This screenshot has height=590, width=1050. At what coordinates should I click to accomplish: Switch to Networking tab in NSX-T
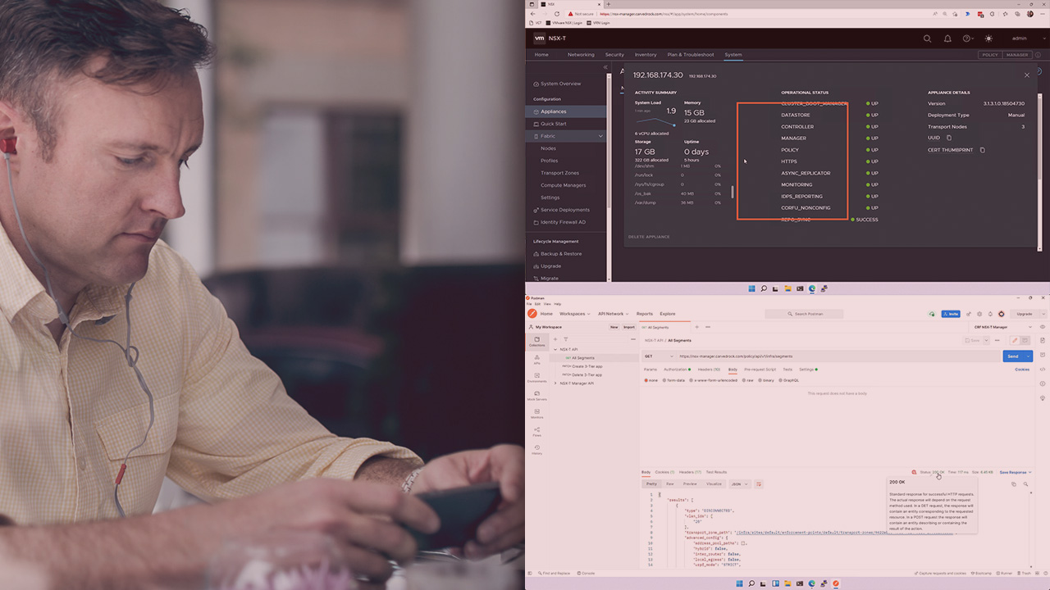pyautogui.click(x=581, y=55)
